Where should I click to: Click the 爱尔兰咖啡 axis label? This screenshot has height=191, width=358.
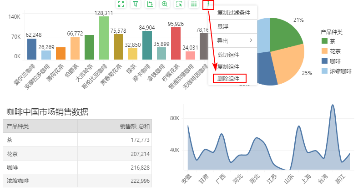coord(25,75)
